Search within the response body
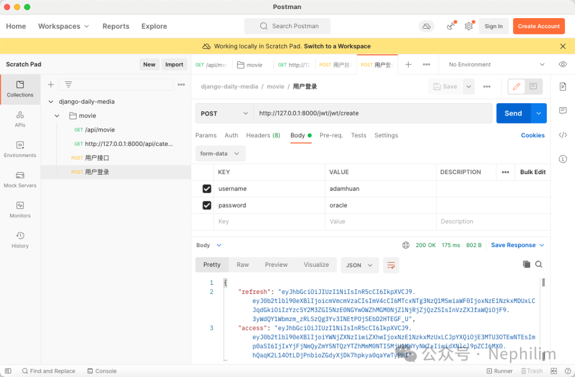575x377 pixels. (538, 265)
